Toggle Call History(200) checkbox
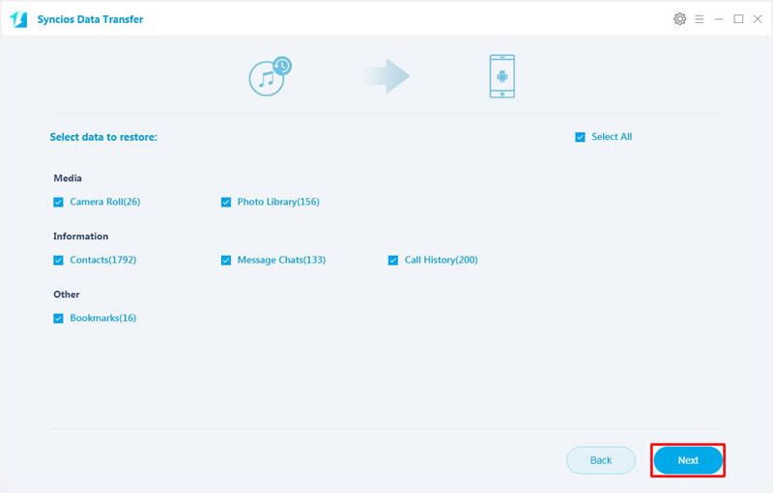Screen dimensions: 773x493 (393, 260)
